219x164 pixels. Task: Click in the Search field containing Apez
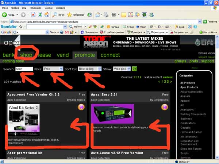coord(24,69)
